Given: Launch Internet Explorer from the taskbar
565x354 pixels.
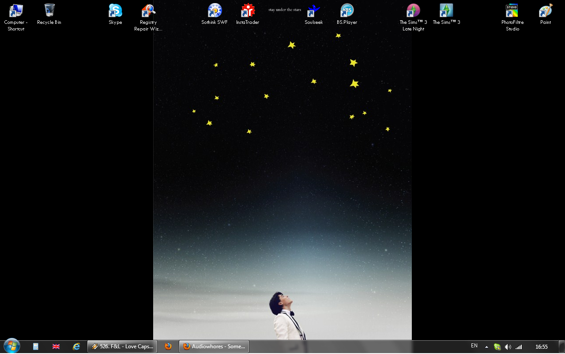Looking at the screenshot, I should (76, 346).
